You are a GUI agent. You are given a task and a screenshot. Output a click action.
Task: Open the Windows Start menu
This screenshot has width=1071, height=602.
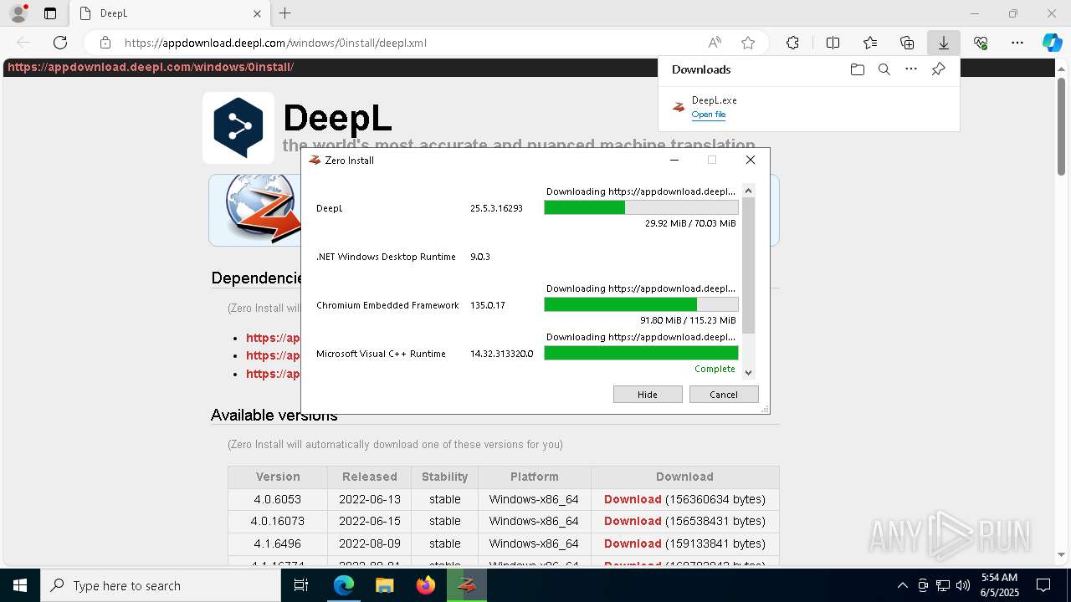point(20,585)
